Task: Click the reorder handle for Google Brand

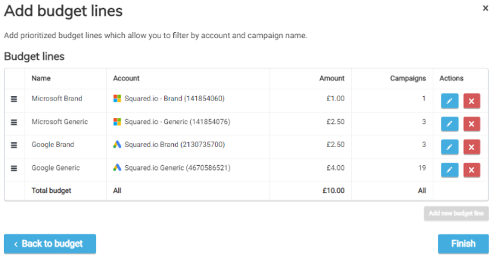Action: coord(14,145)
